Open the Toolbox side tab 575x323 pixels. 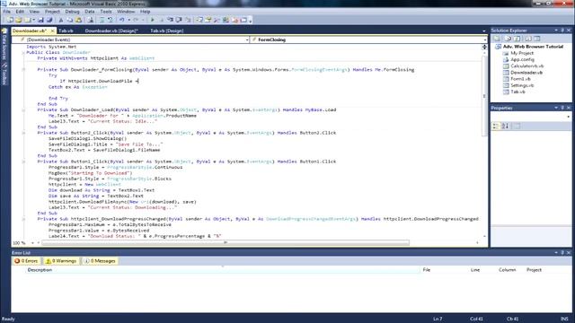click(4, 74)
